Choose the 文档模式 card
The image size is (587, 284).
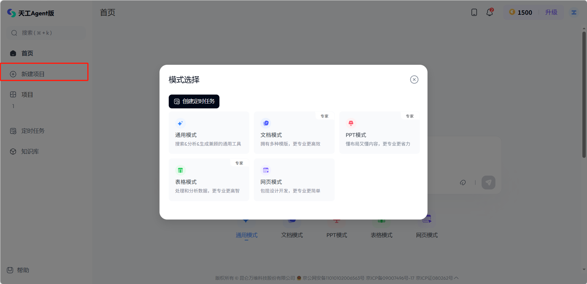(x=294, y=133)
